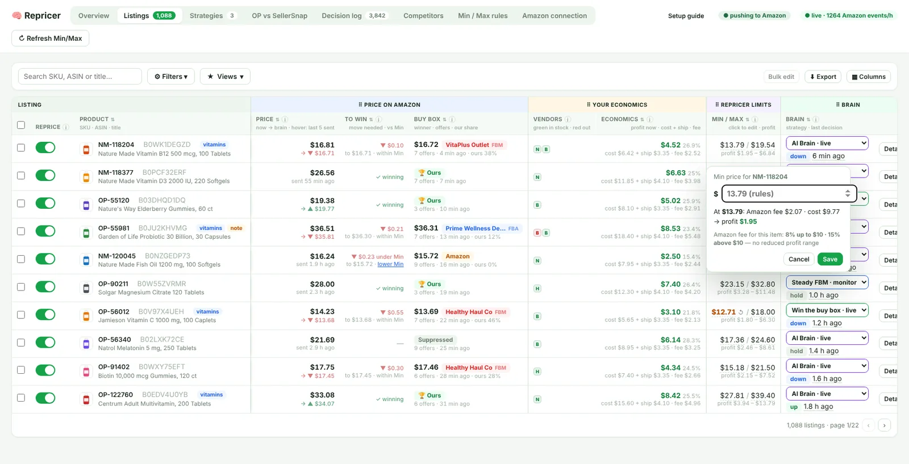
Task: Go to next listings page arrow
Action: click(884, 425)
